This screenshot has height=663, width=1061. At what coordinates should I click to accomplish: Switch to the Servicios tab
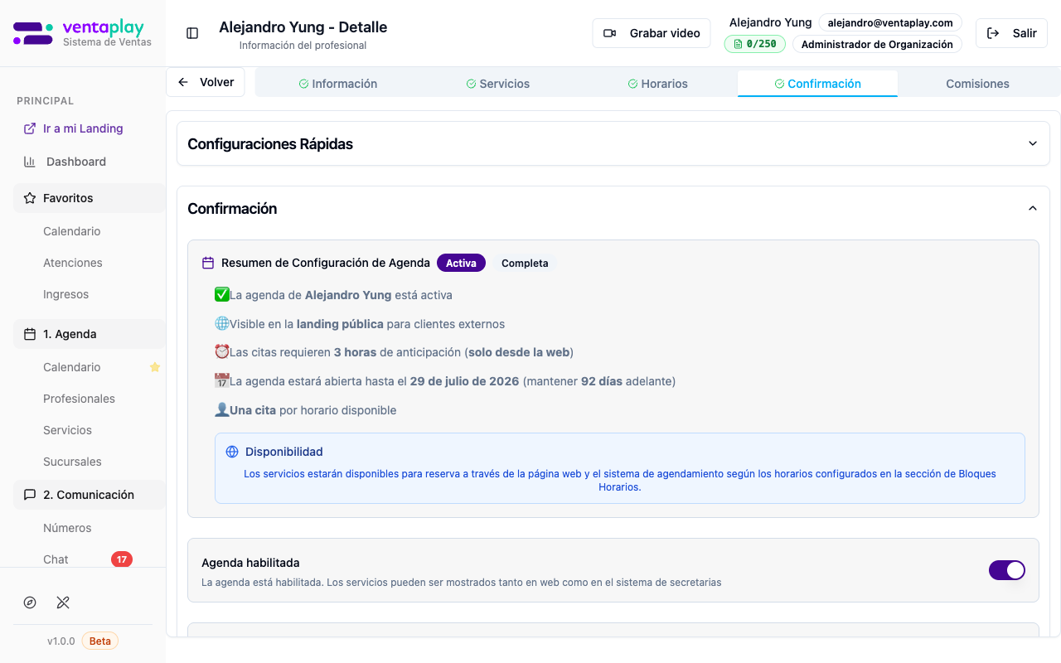pos(497,84)
